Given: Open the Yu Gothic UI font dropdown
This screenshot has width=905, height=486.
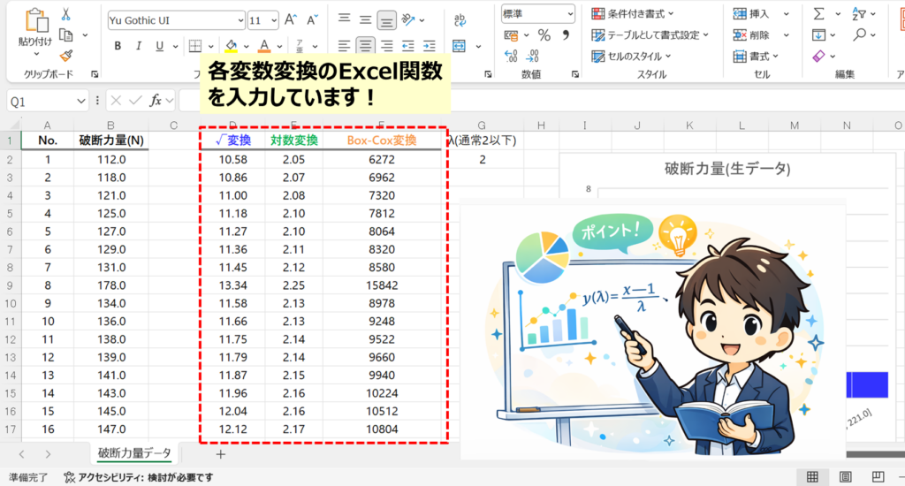Looking at the screenshot, I should coord(240,20).
